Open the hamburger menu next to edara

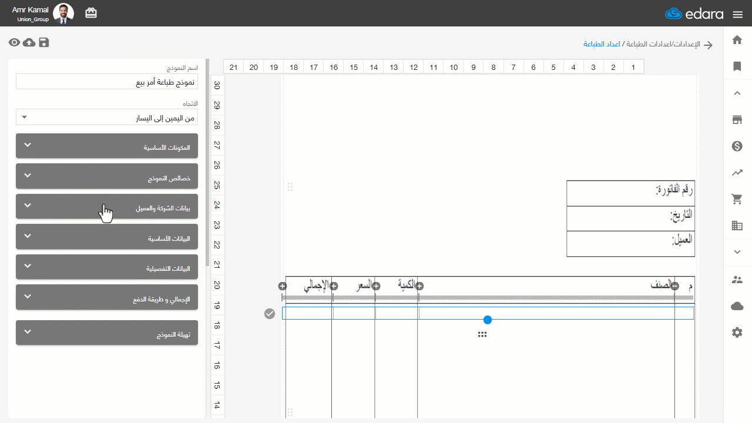(x=738, y=15)
